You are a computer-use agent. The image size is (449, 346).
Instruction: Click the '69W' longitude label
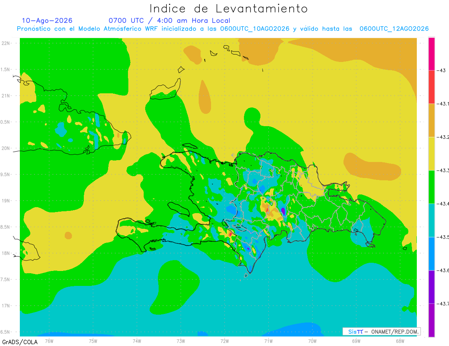(356, 341)
